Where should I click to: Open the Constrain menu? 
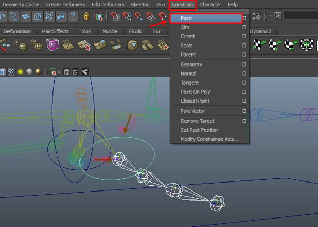(x=182, y=5)
